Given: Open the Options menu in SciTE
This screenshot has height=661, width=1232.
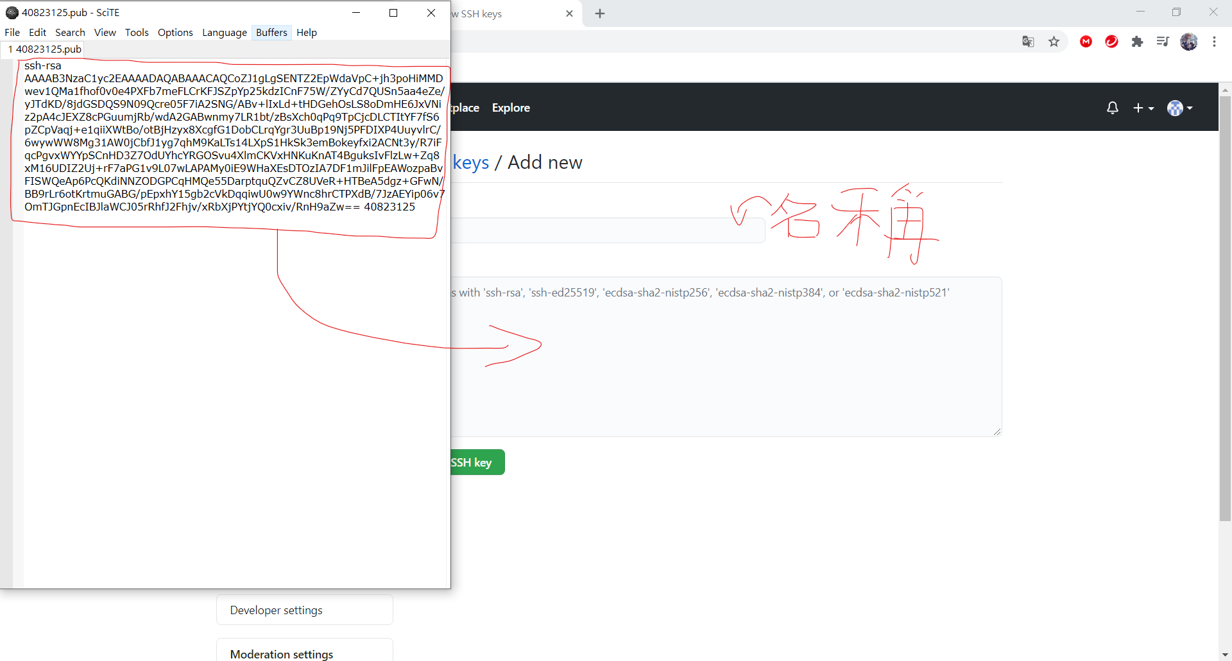Looking at the screenshot, I should click(x=175, y=32).
